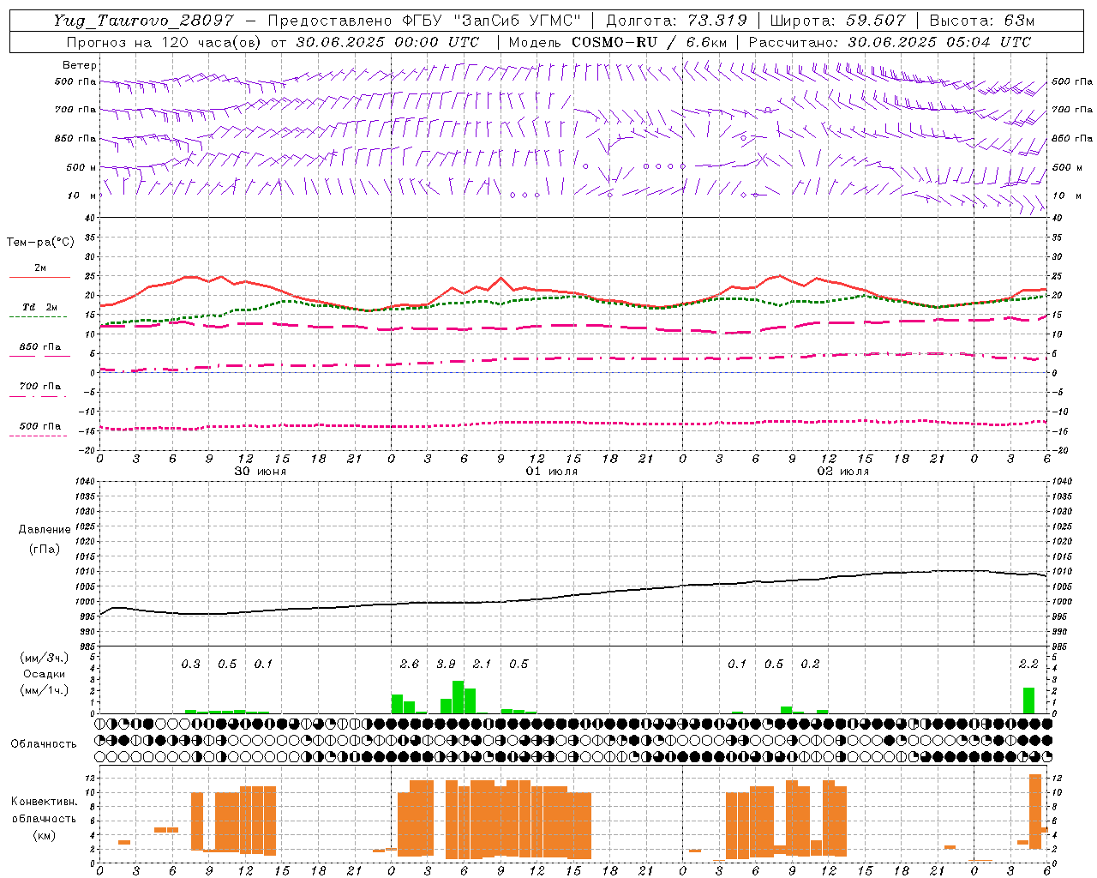
Task: Click the 02 июля date label
Action: click(x=843, y=472)
